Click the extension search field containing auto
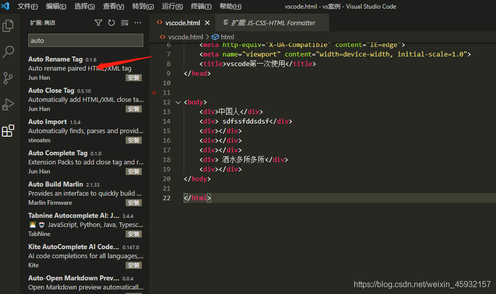 point(86,40)
